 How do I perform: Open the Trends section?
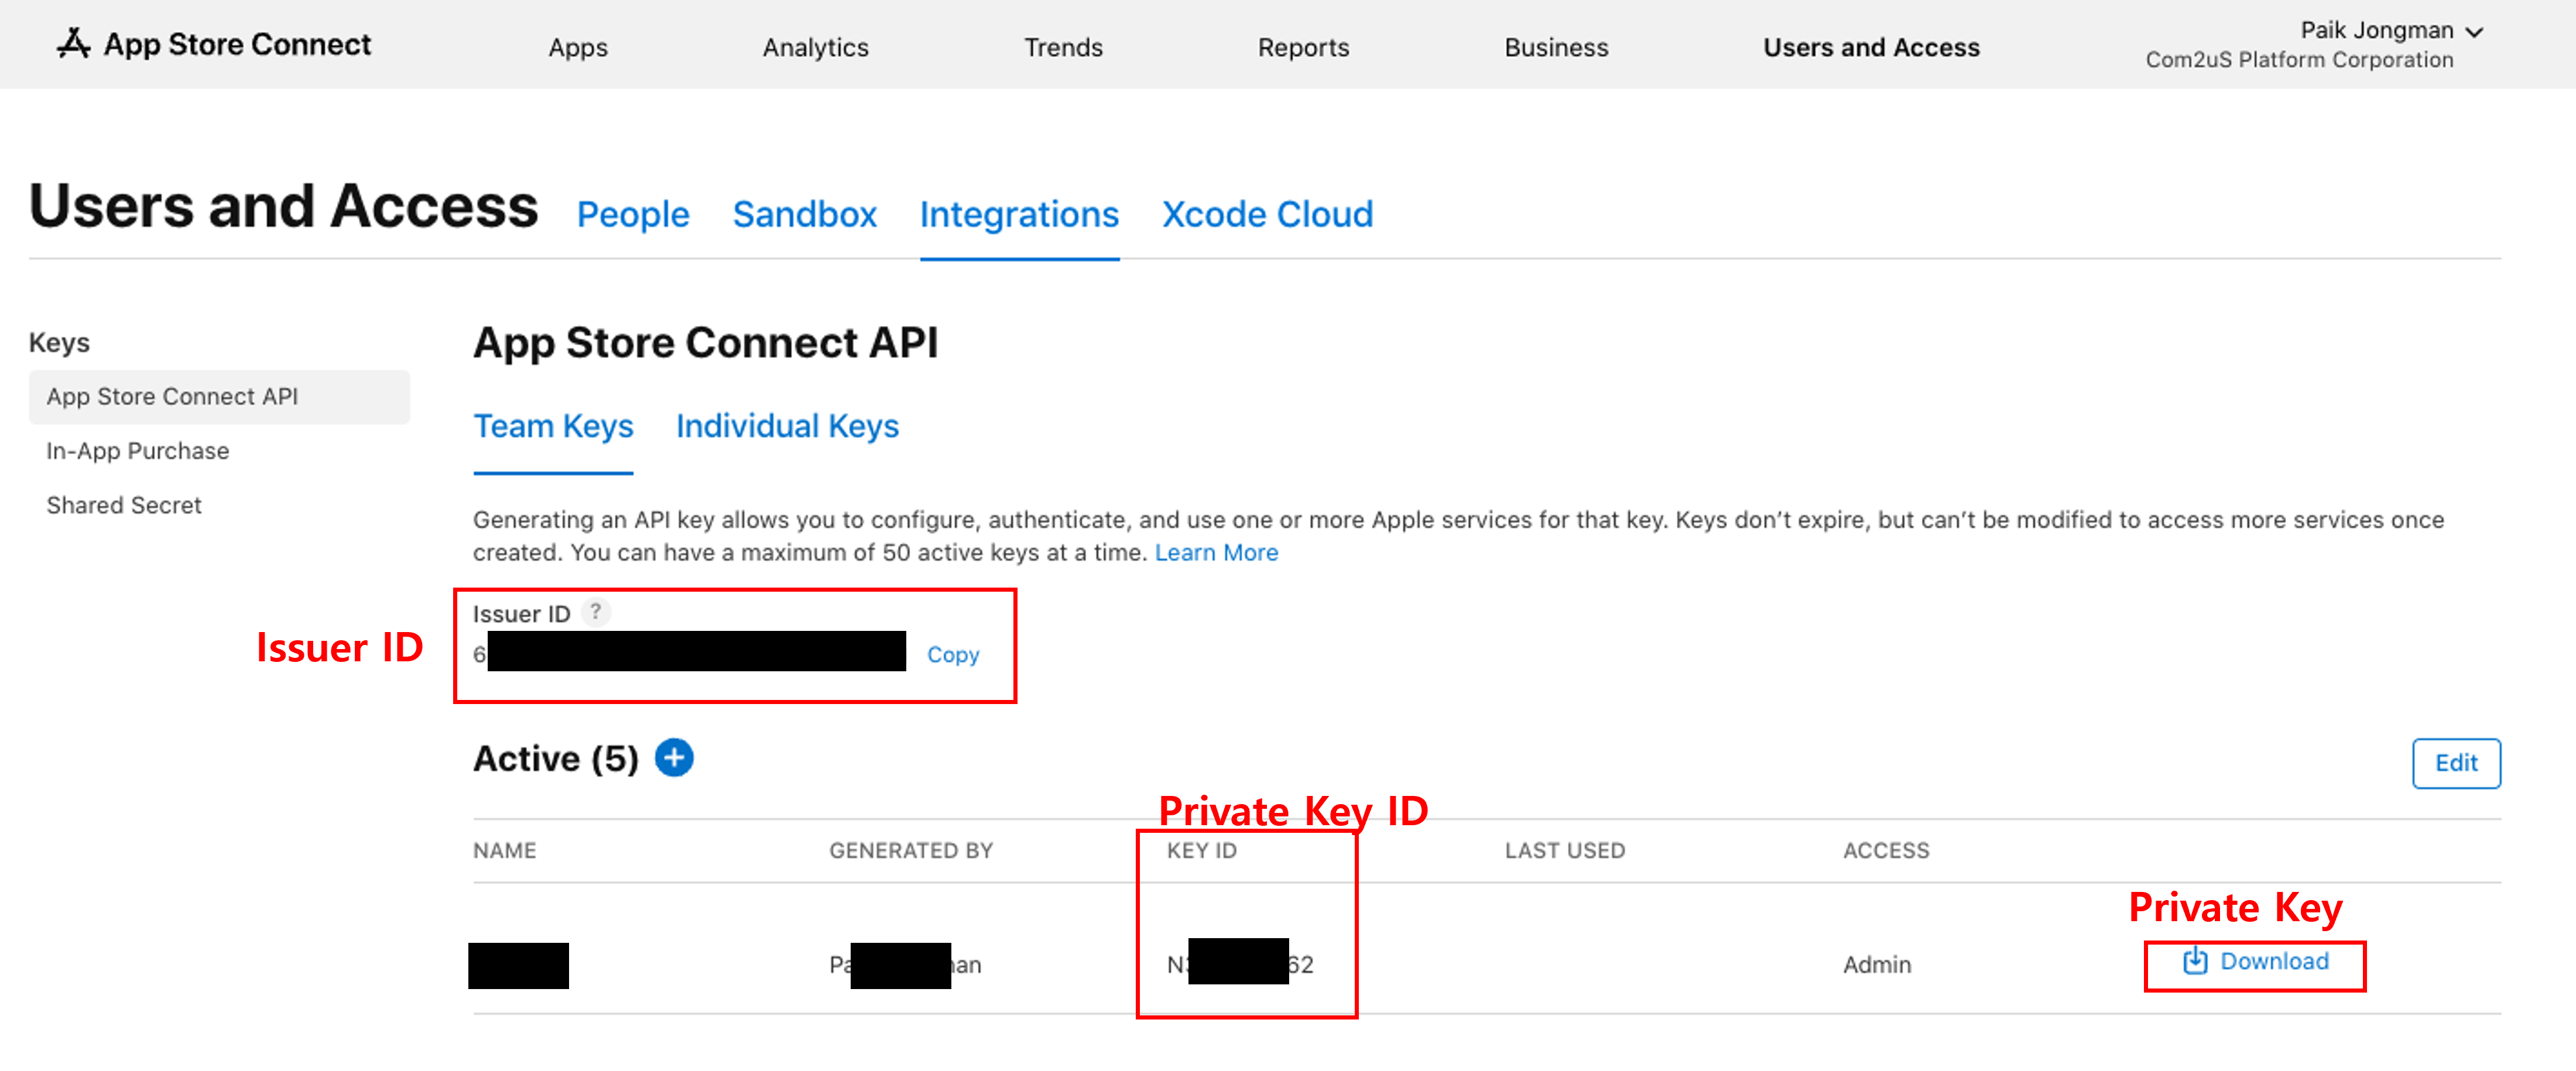(1062, 47)
